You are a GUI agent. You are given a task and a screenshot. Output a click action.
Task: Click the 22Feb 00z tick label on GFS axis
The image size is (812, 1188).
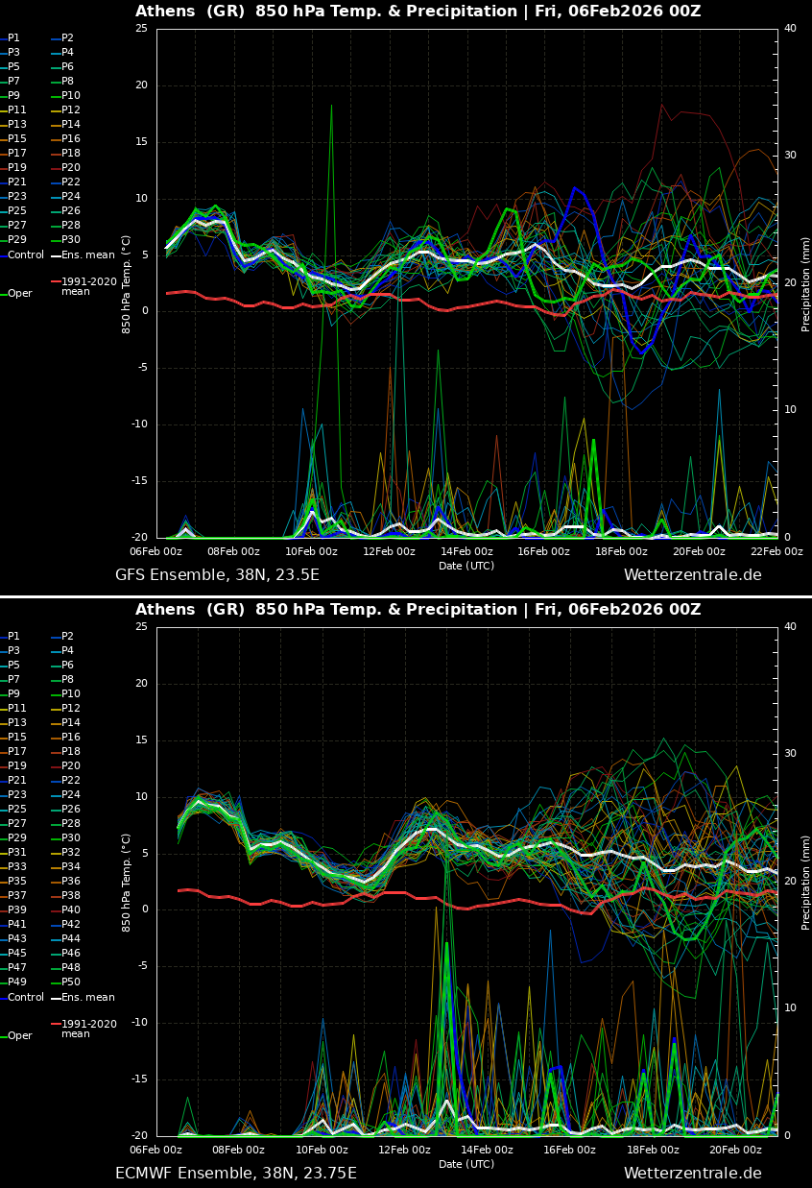tap(776, 551)
